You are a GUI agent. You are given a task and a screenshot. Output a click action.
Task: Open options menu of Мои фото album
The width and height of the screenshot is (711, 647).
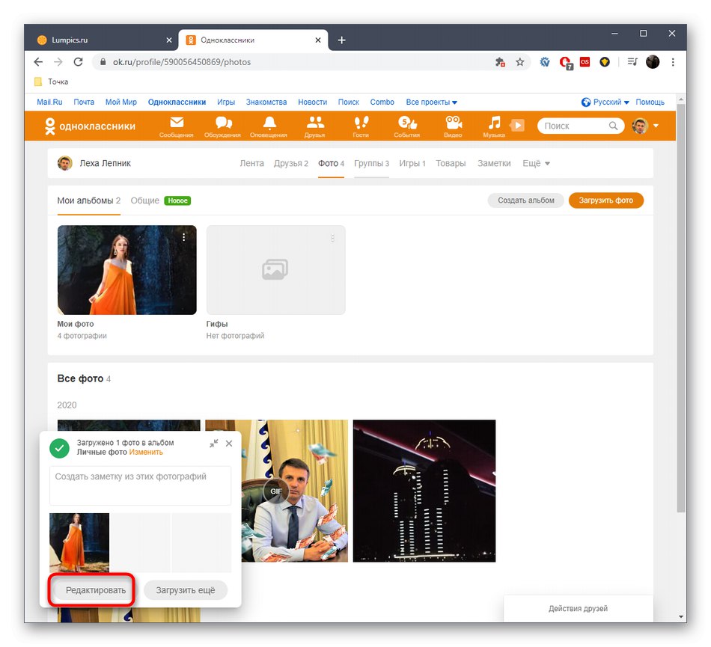183,237
